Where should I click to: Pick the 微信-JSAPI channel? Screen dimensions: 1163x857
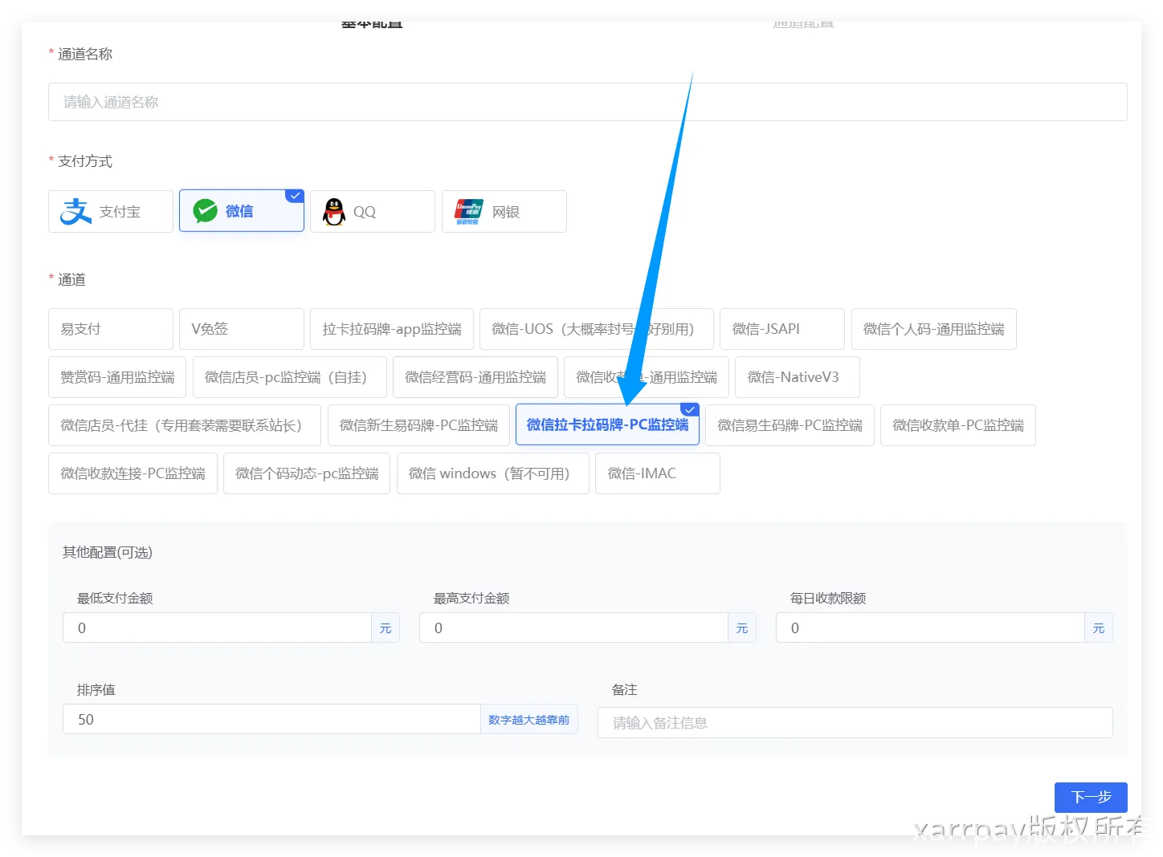tap(781, 329)
